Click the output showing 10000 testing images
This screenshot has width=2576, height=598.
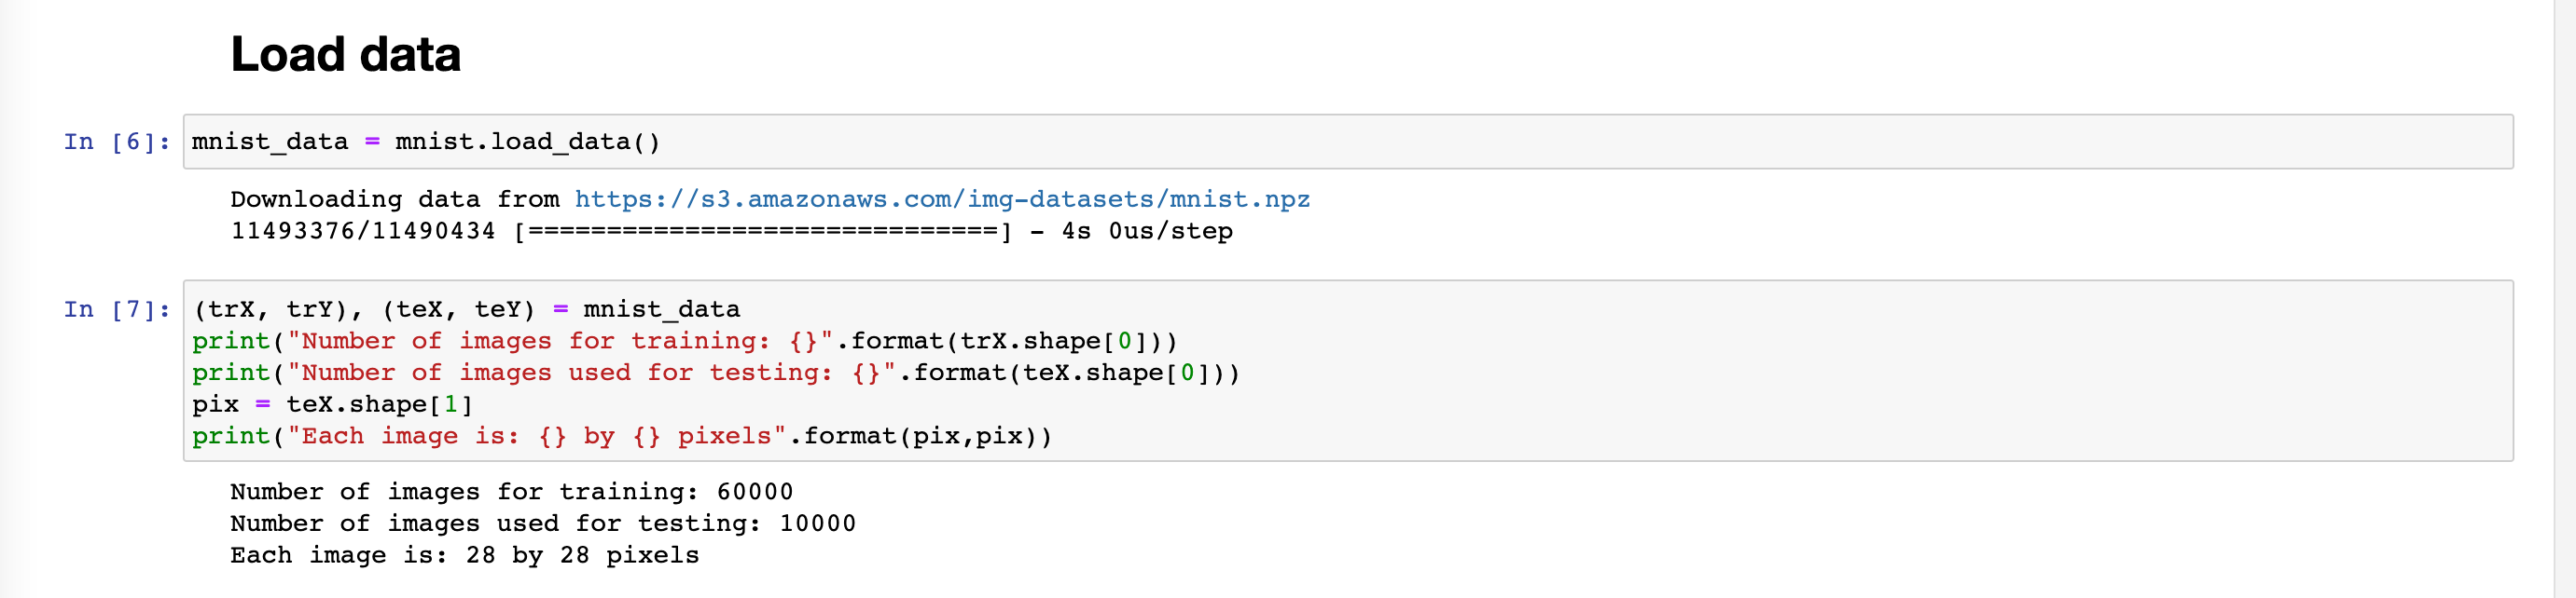[543, 524]
